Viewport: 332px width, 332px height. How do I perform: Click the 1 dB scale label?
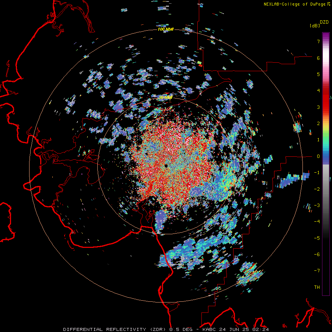(318, 140)
